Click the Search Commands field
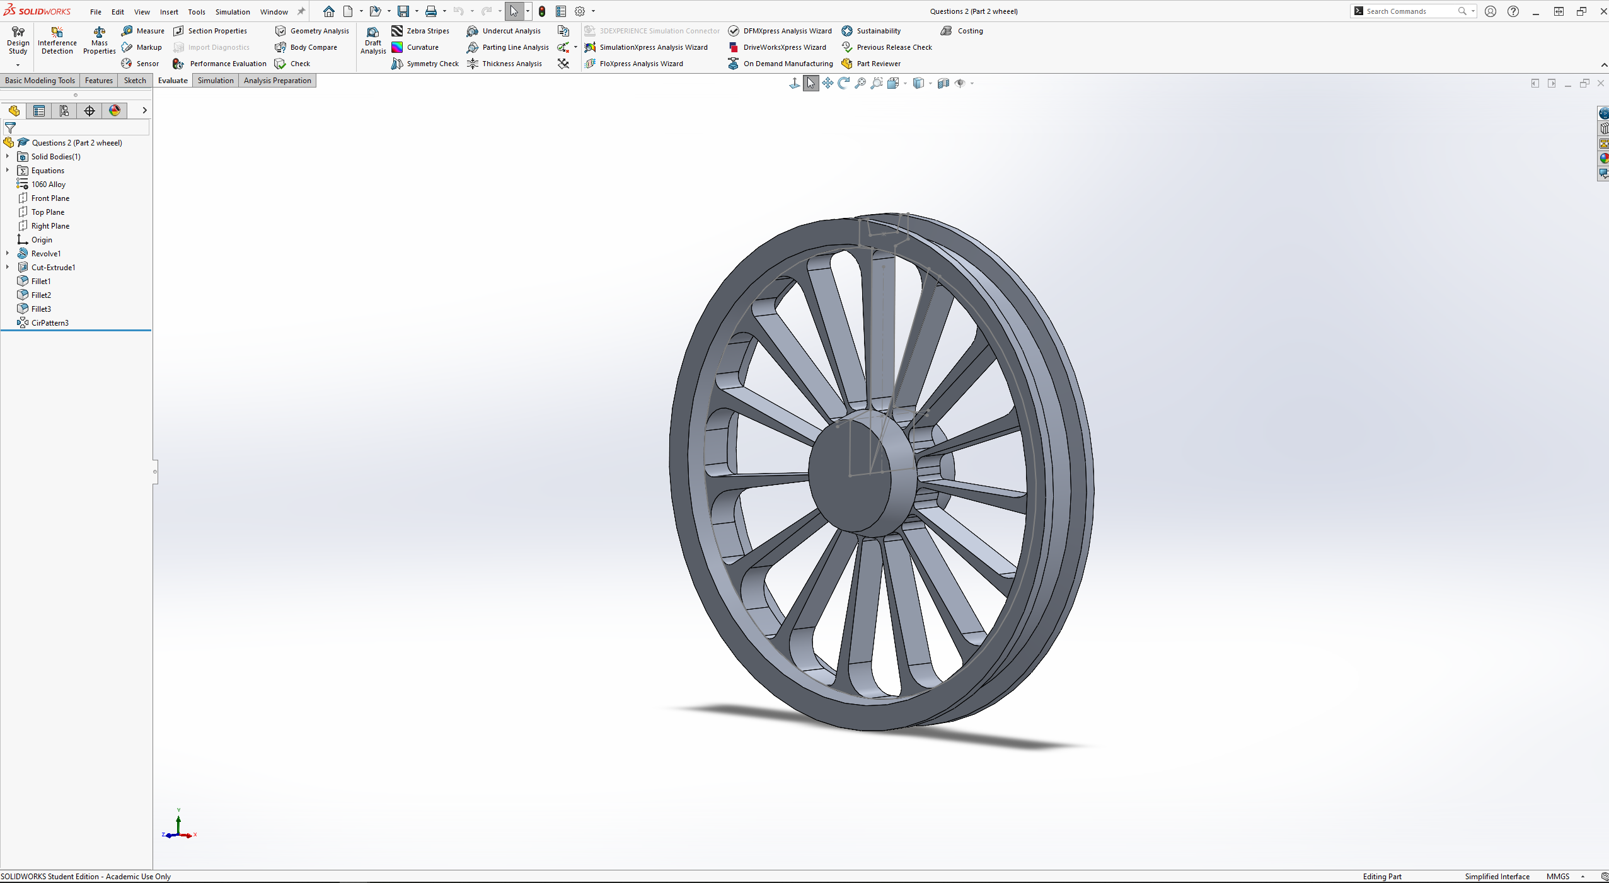Image resolution: width=1609 pixels, height=883 pixels. [x=1412, y=11]
